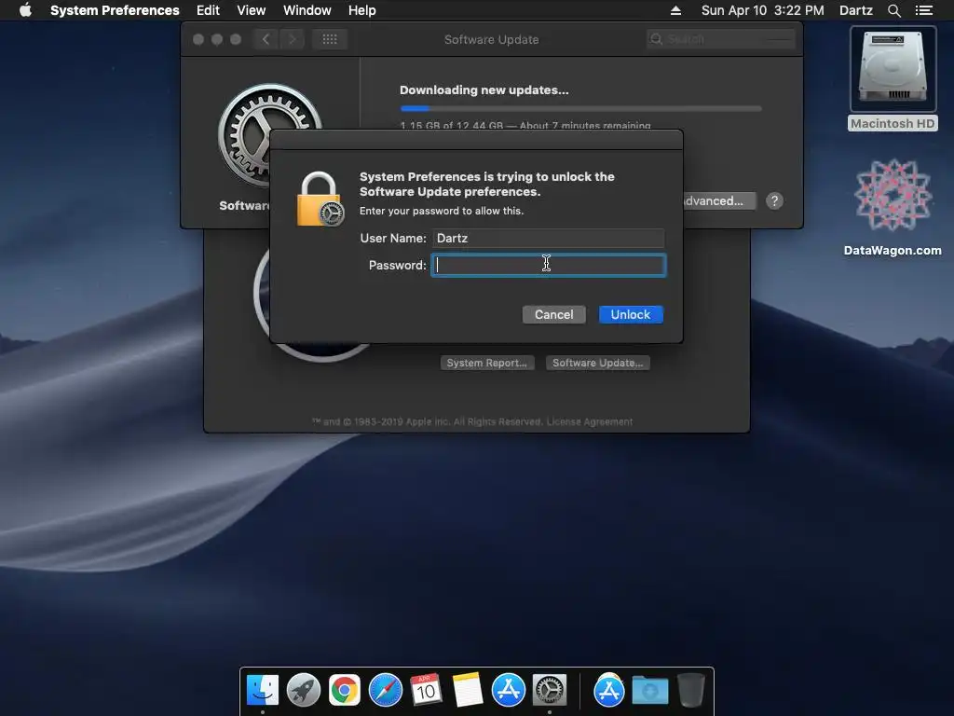Click the Software Update gear icon
The width and height of the screenshot is (954, 716).
pyautogui.click(x=269, y=135)
